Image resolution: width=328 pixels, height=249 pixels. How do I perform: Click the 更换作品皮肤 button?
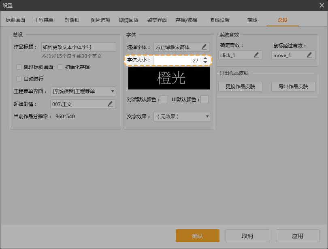pos(240,86)
